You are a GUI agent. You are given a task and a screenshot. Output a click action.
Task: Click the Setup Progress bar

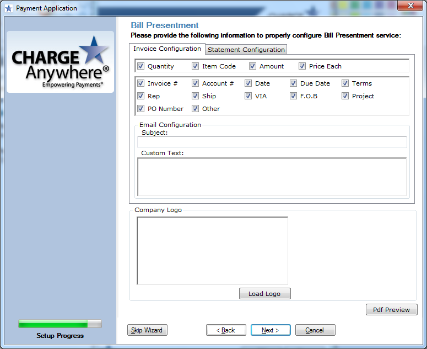click(60, 324)
